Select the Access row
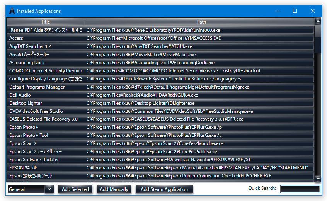327x201 pixels. pyautogui.click(x=160, y=38)
